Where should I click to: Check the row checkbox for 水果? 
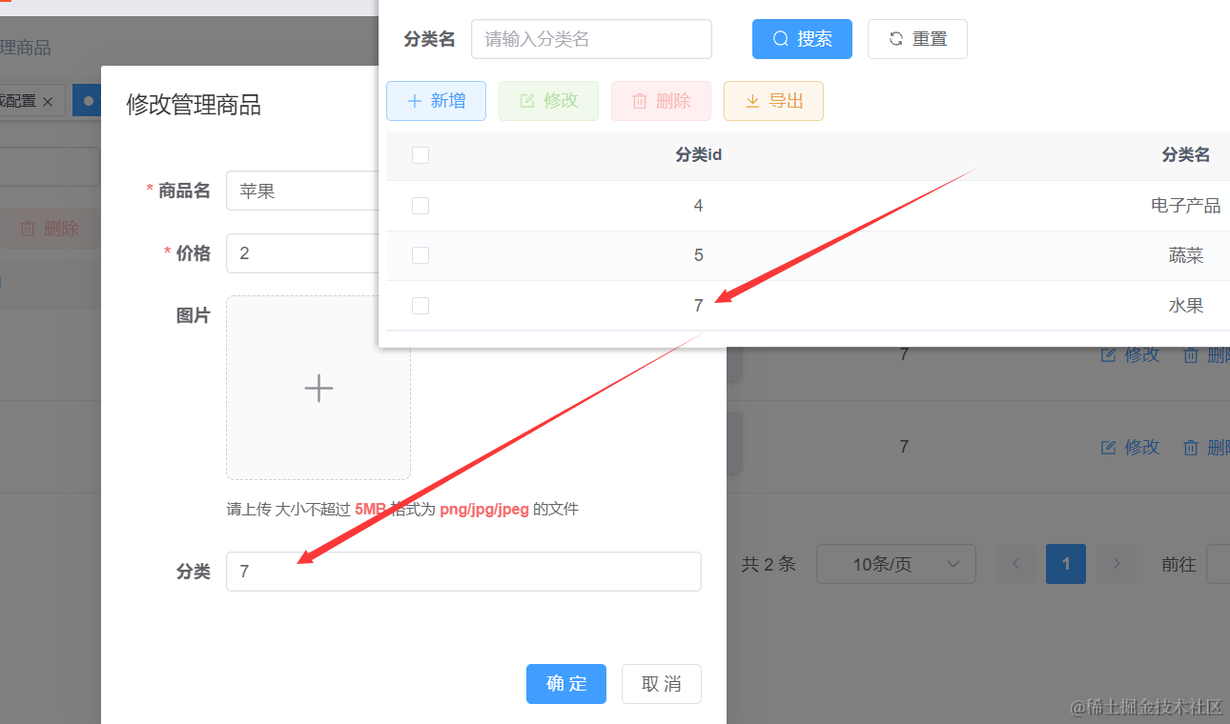pos(420,306)
